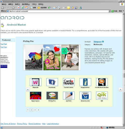
Task: Open the Privacy Policy link
Action: point(22,124)
